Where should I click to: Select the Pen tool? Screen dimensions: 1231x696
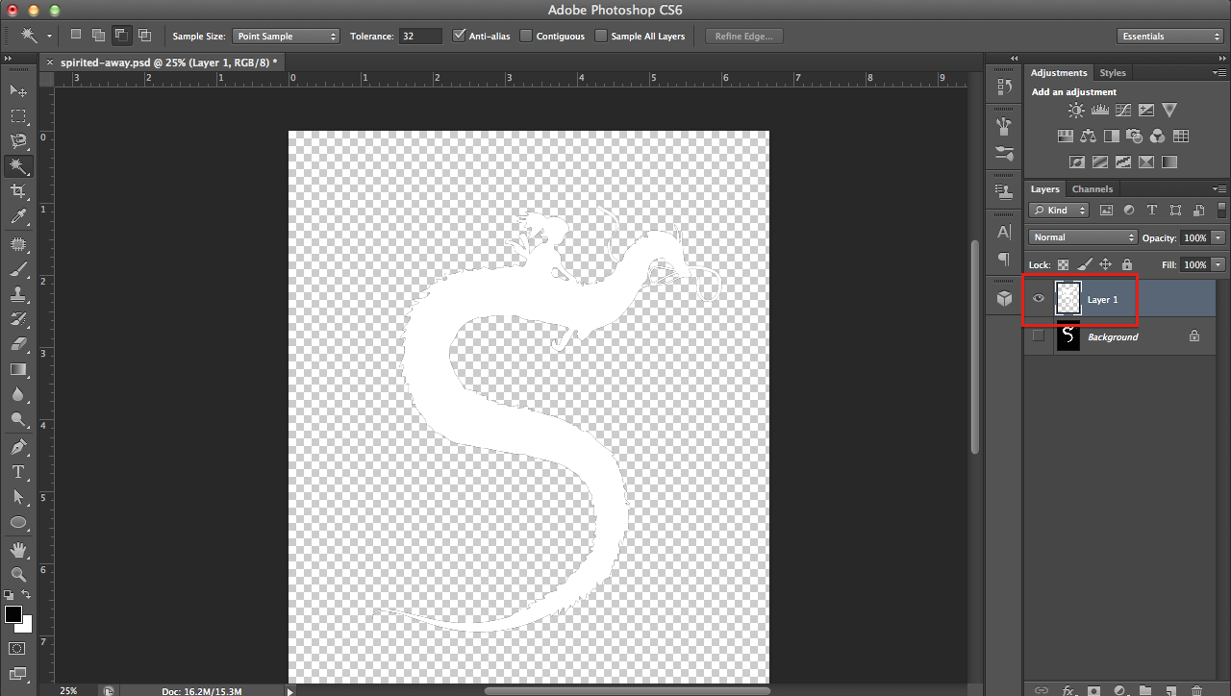click(x=18, y=447)
